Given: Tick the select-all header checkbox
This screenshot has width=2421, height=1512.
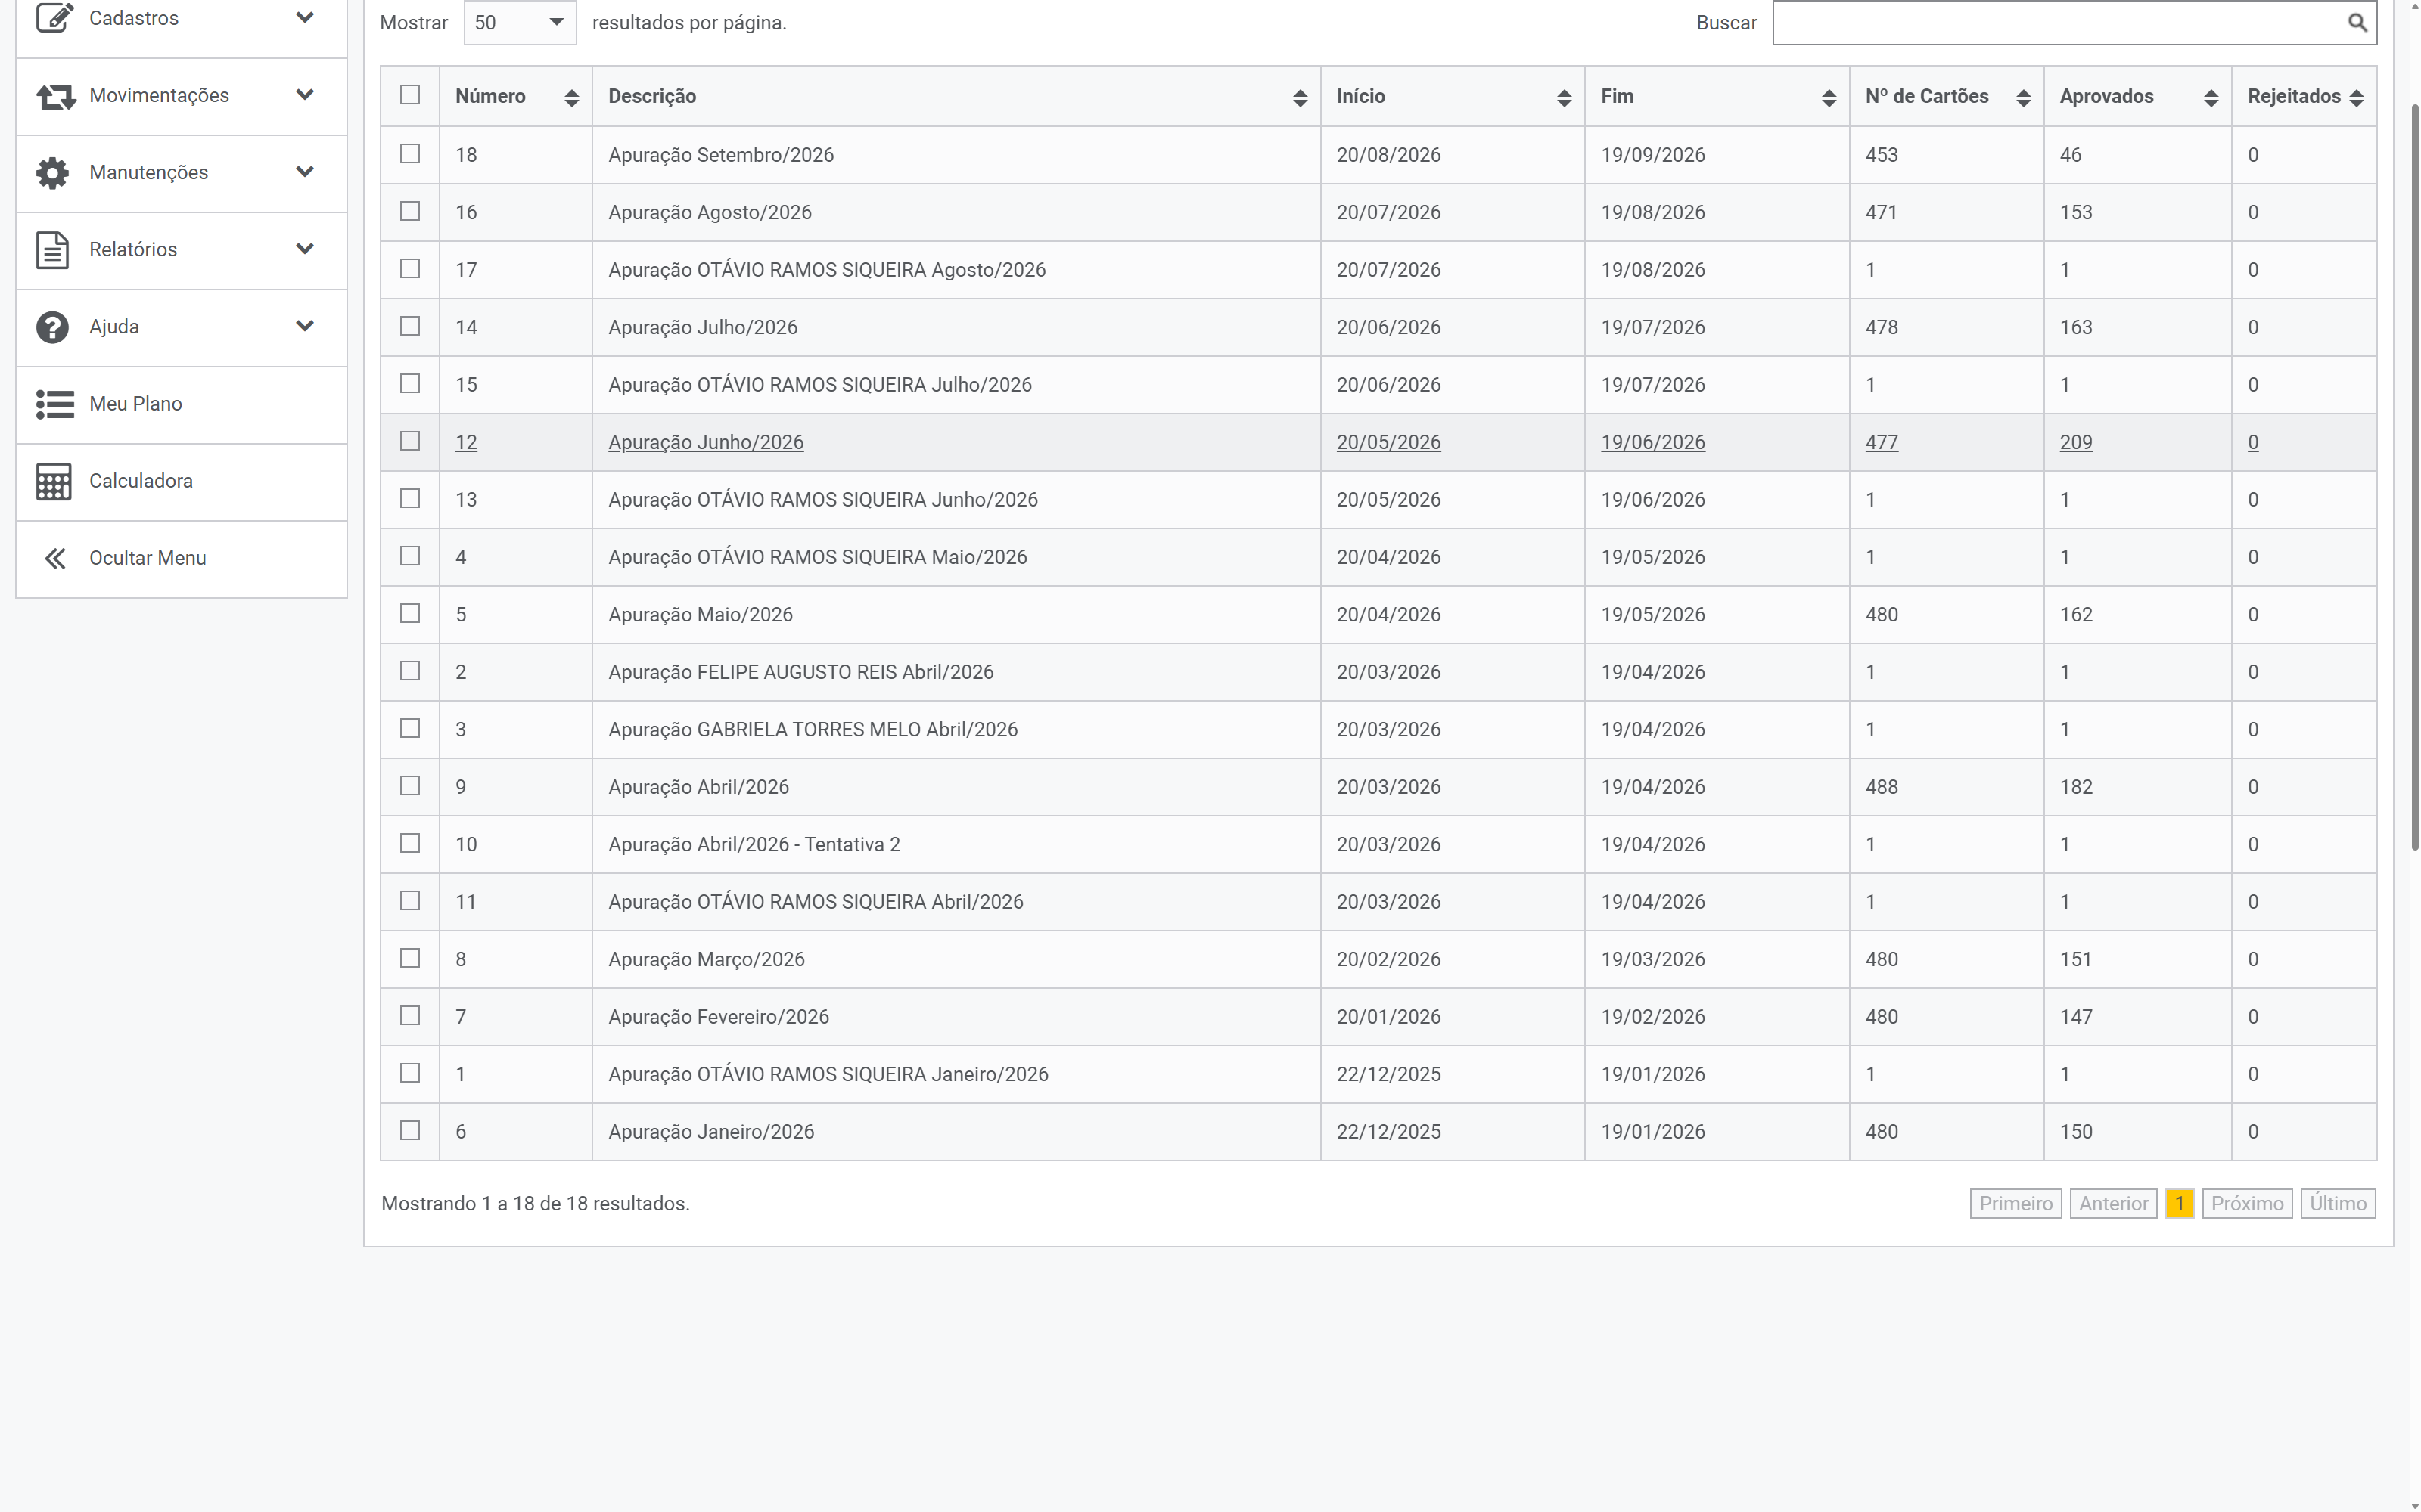Looking at the screenshot, I should click(410, 94).
